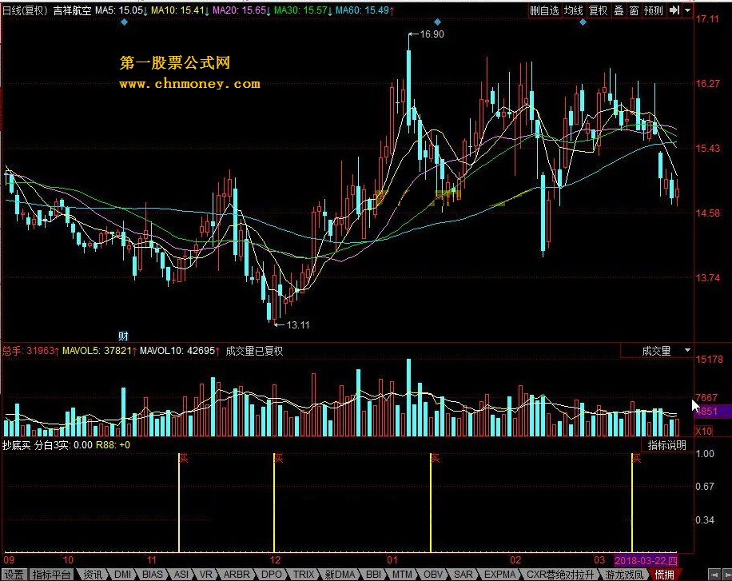
Task: Open the 指标平台 button
Action: click(x=52, y=575)
